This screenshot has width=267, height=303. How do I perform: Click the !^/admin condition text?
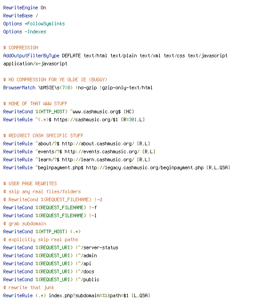pyautogui.click(x=86, y=255)
